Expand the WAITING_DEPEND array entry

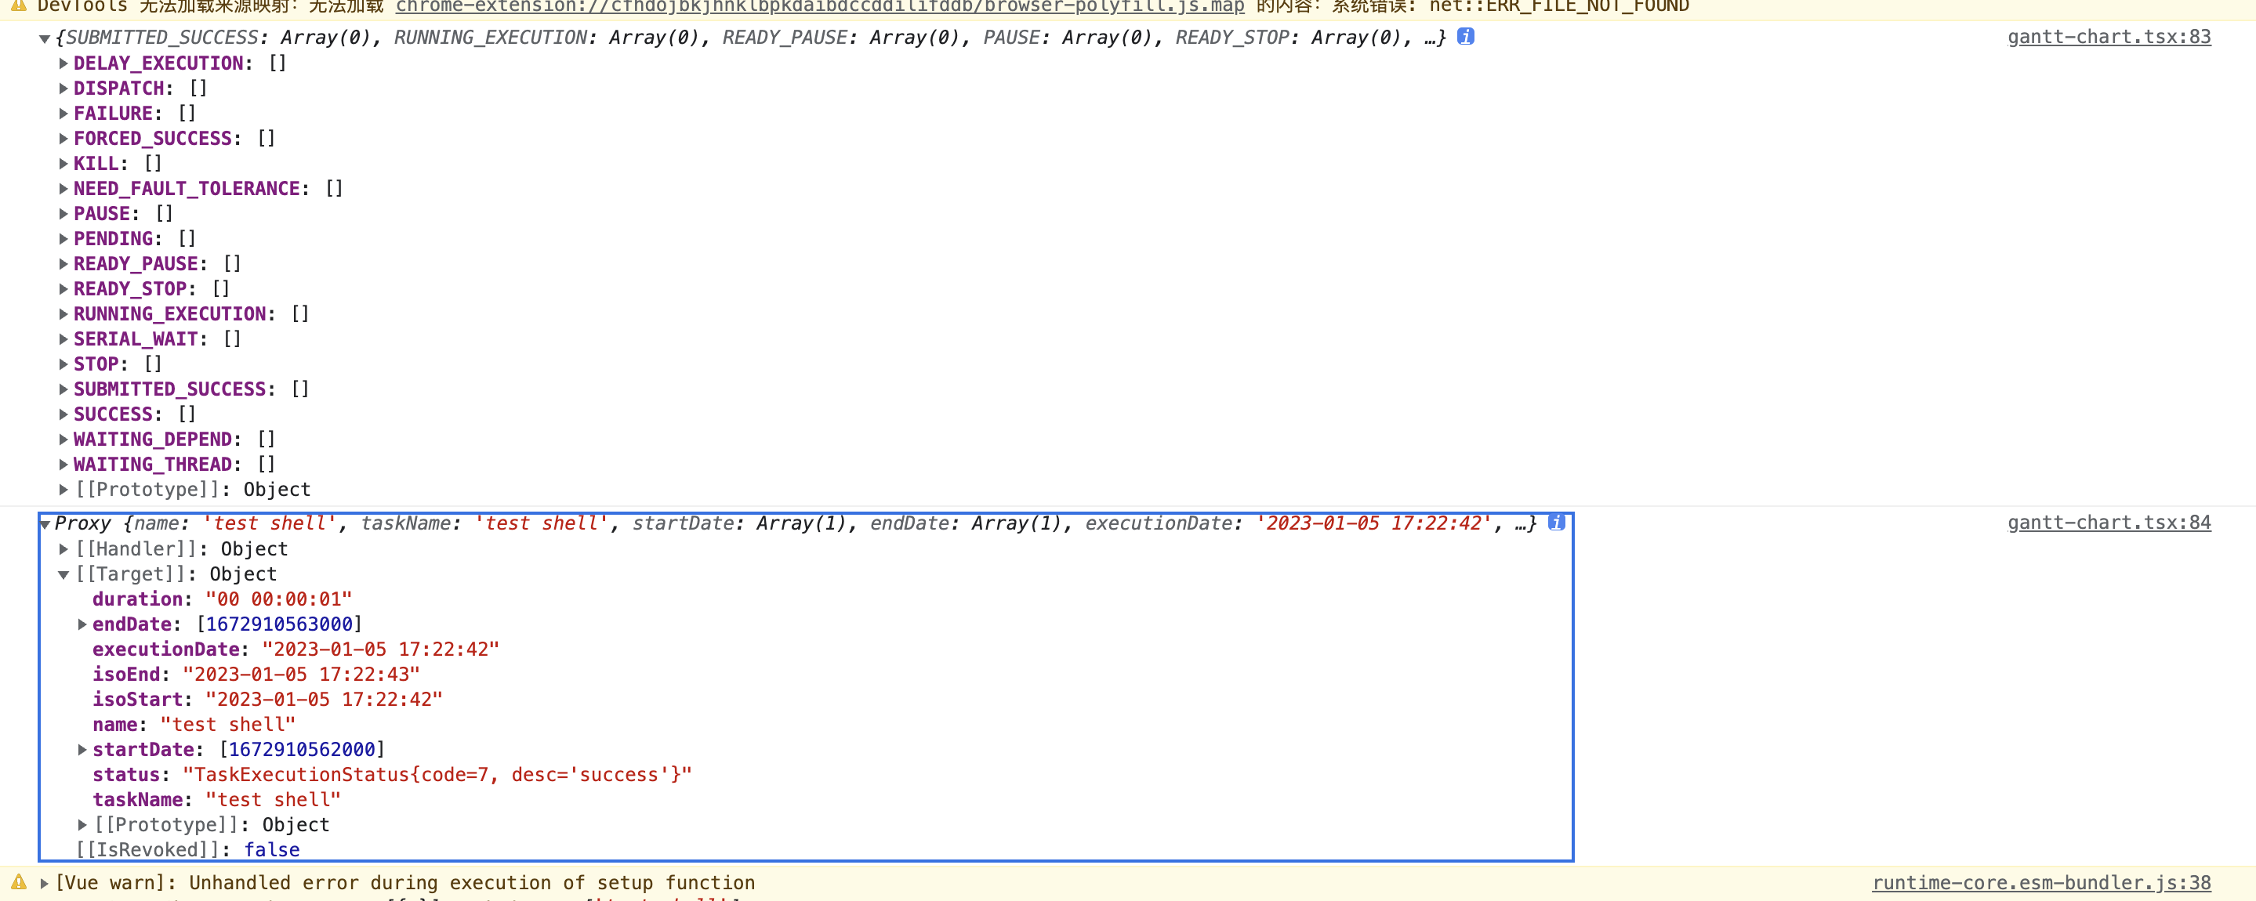(63, 439)
